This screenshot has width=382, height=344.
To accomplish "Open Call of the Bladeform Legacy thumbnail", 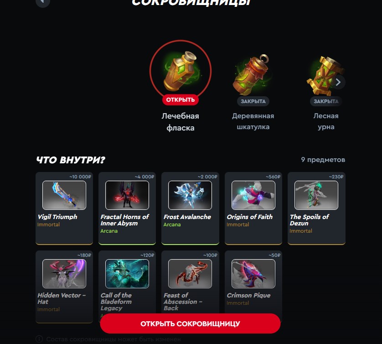I will [x=127, y=274].
